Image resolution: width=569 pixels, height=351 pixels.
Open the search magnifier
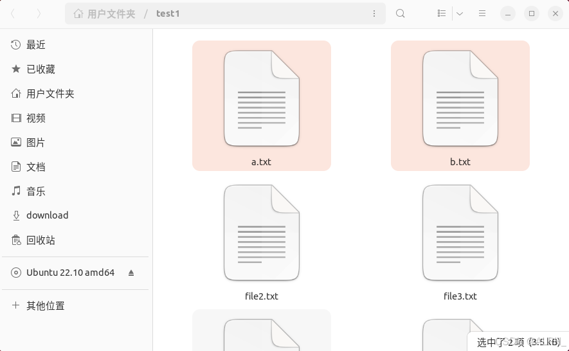tap(401, 14)
